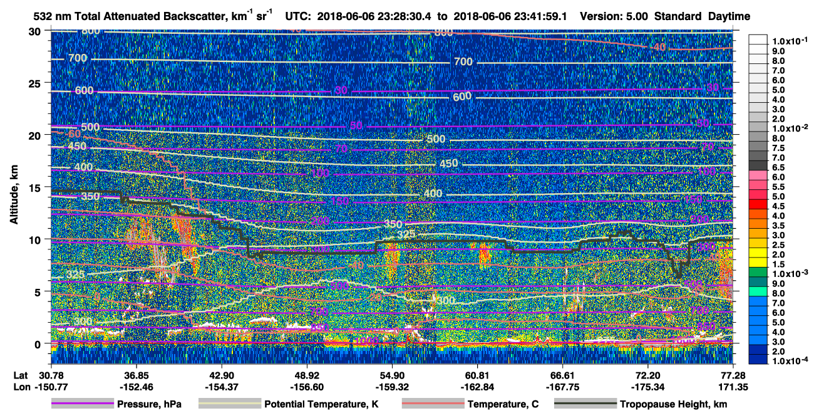Click the 'Potential Temperature, K' legend entry

coord(321,404)
